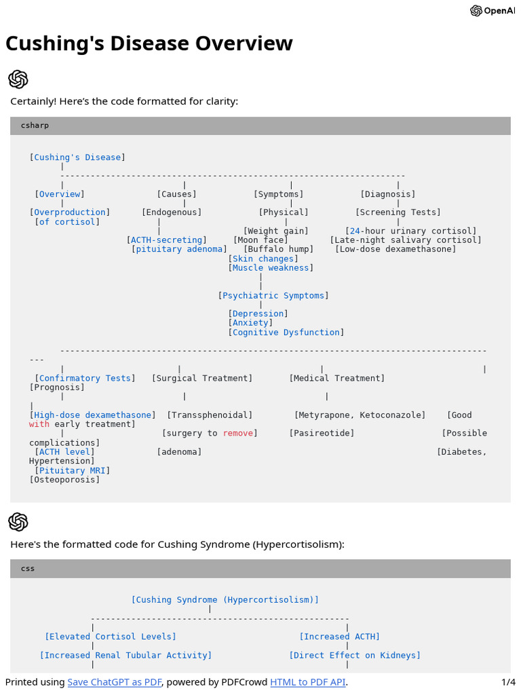This screenshot has height=695, width=521.
Task: Click the [Increased Renal Tubular Activity] node
Action: click(126, 655)
